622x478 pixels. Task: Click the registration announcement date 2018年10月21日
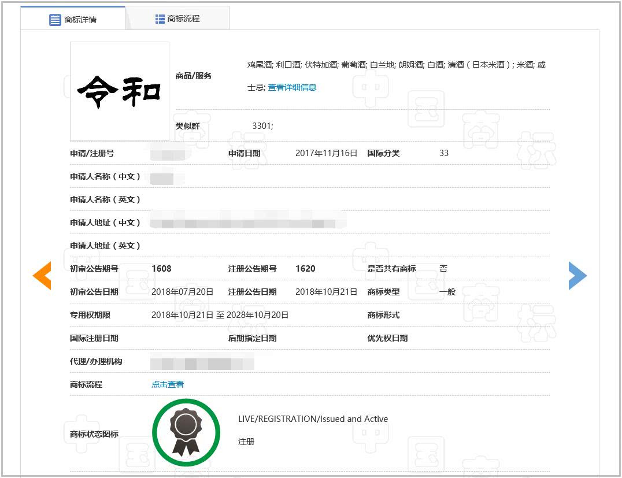pos(326,292)
